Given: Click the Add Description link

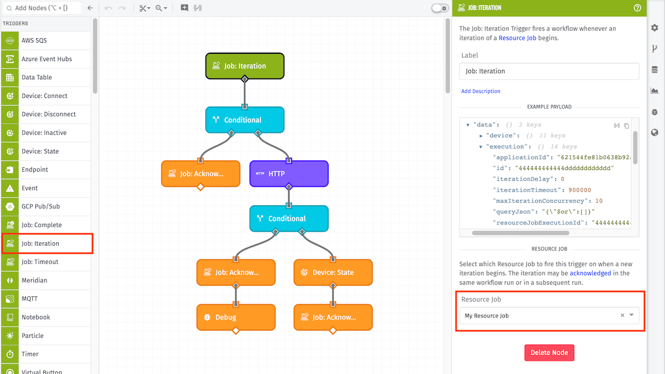Looking at the screenshot, I should [x=480, y=91].
